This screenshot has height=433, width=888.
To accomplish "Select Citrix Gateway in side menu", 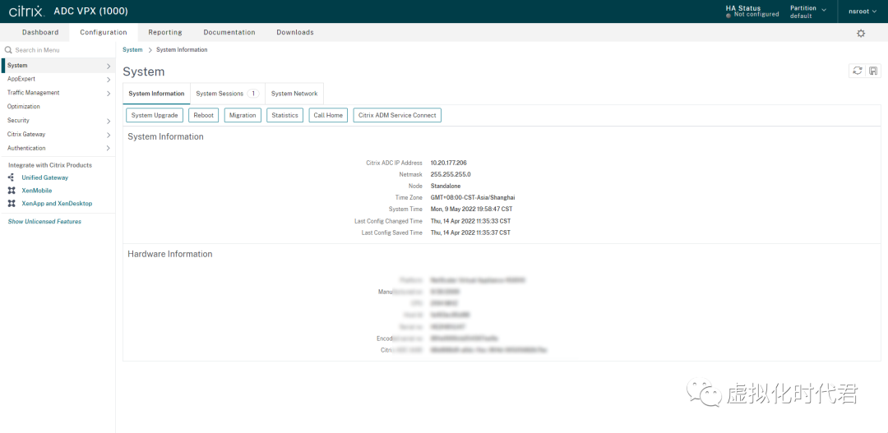I will [x=58, y=135].
